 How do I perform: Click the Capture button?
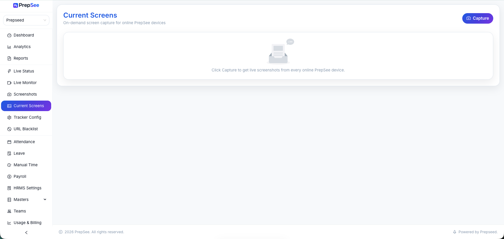click(477, 18)
